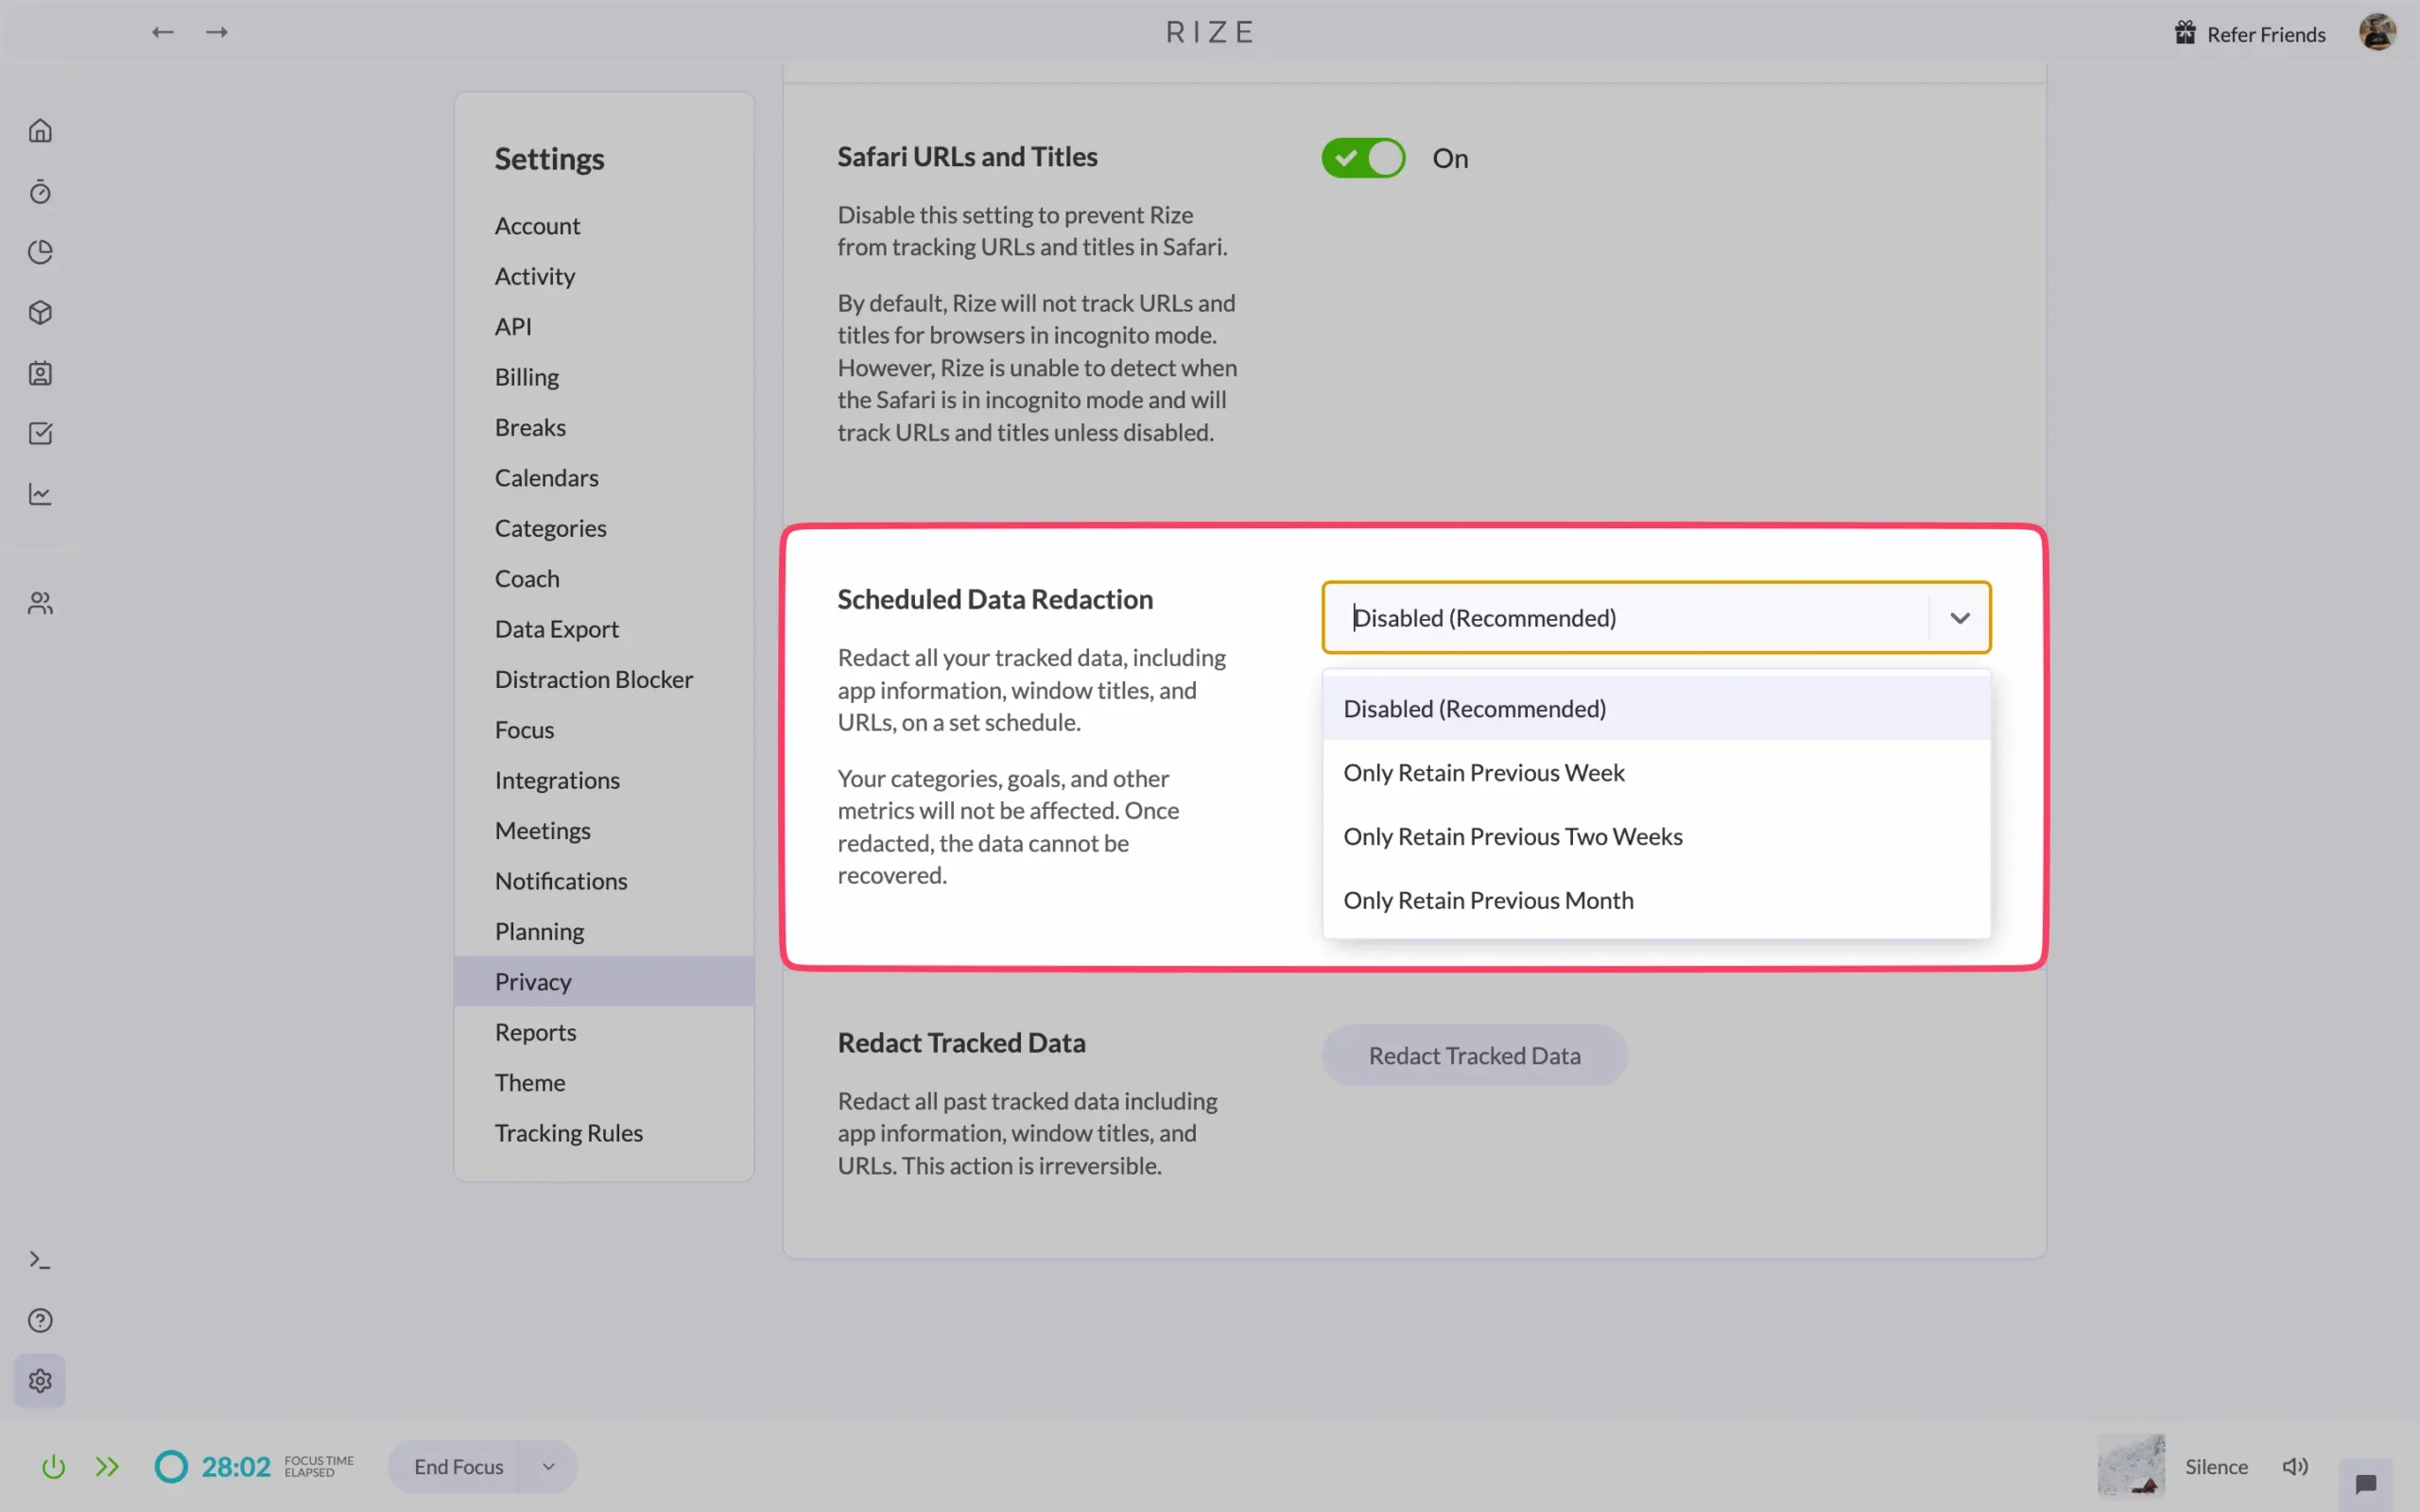Screen dimensions: 2420x1512
Task: Open the line chart reports icon
Action: (x=40, y=494)
